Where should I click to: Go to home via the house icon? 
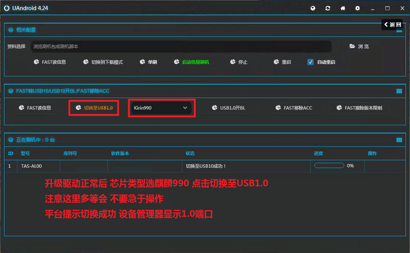tap(343, 8)
